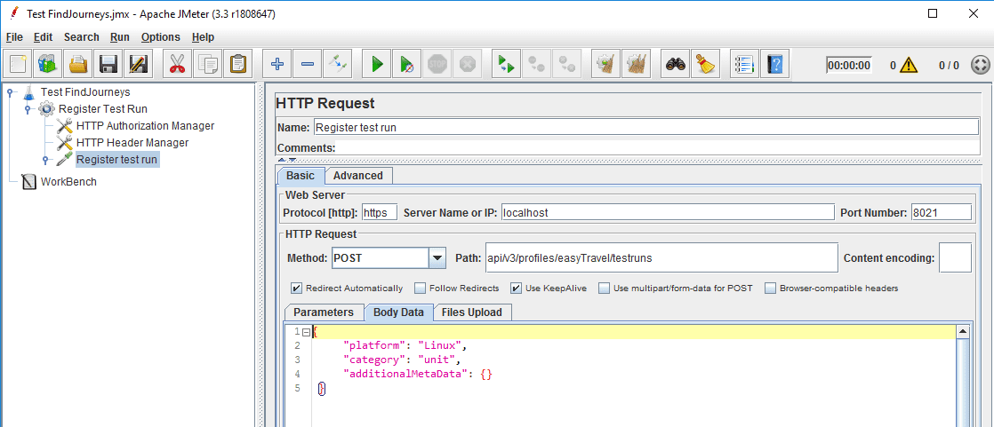Toggle the Use KeepAlive checkbox

tap(516, 289)
